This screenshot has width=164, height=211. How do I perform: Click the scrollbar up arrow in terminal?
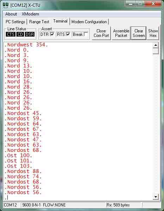pos(156,45)
